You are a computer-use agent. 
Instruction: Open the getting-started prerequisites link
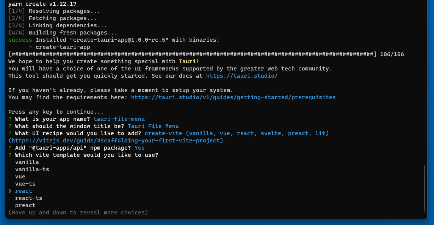click(x=233, y=97)
